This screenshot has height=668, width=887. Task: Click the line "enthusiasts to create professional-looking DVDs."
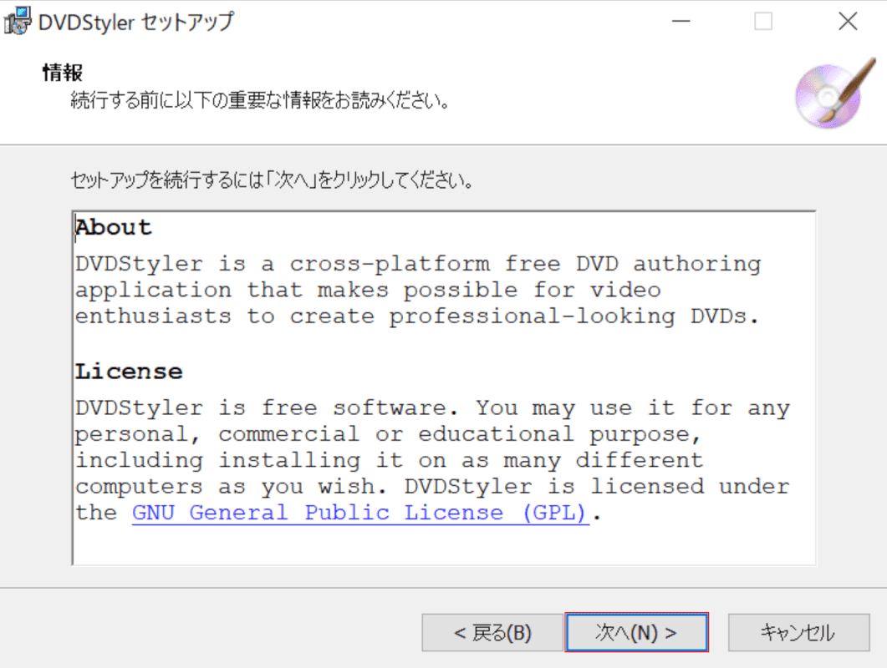[417, 316]
